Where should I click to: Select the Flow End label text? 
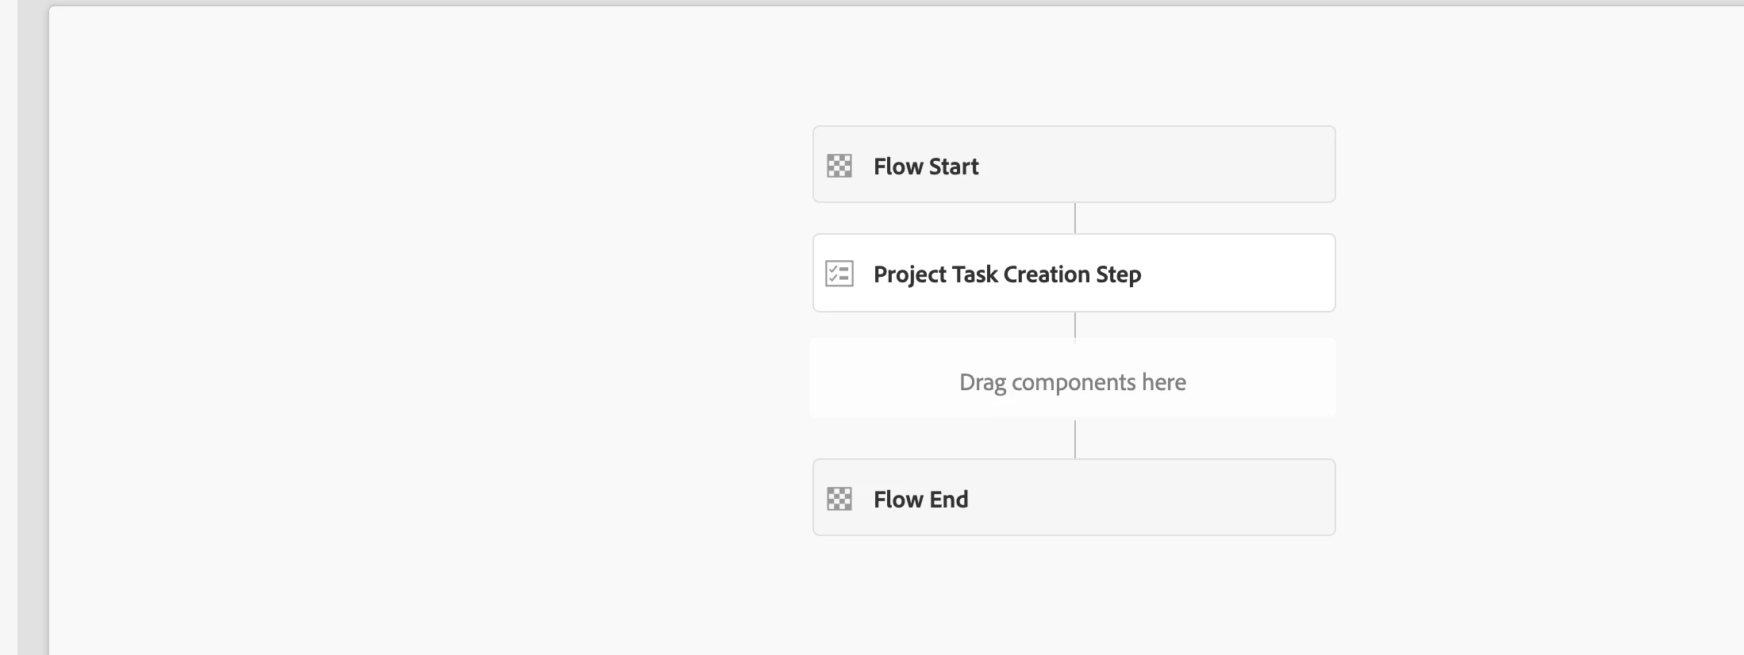pos(920,500)
